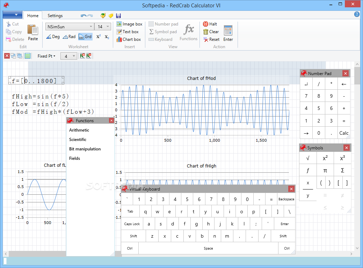Open the Fixed Pt format dropdown
363x268 pixels.
click(46, 56)
